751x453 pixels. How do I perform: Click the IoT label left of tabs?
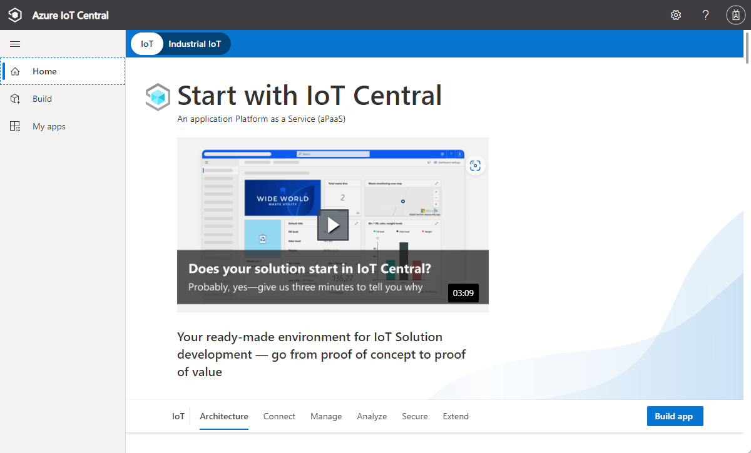[x=178, y=416]
